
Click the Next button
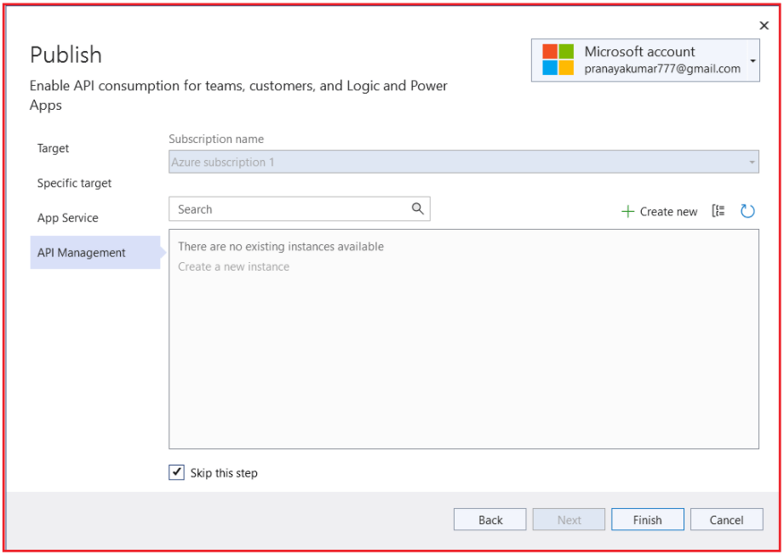[569, 519]
